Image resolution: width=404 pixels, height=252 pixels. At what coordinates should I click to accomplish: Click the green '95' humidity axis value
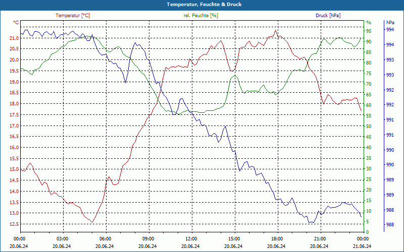369,31
